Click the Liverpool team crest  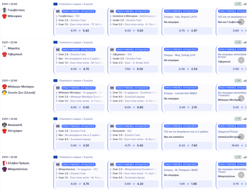click(5, 54)
